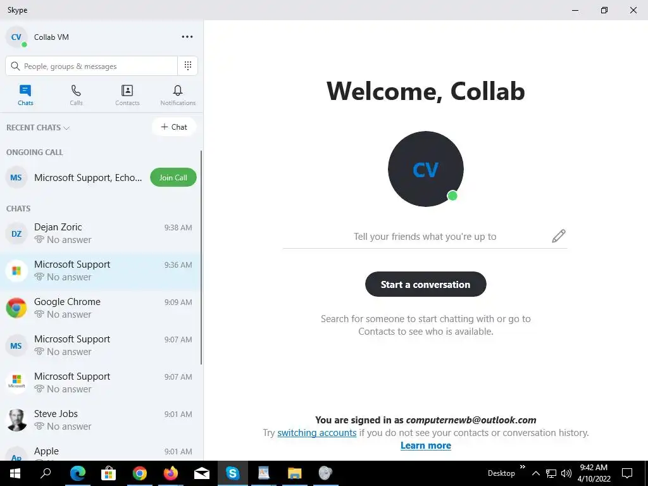Click the Steve Jobs photo avatar
Viewport: 648px width, 486px height.
click(16, 420)
